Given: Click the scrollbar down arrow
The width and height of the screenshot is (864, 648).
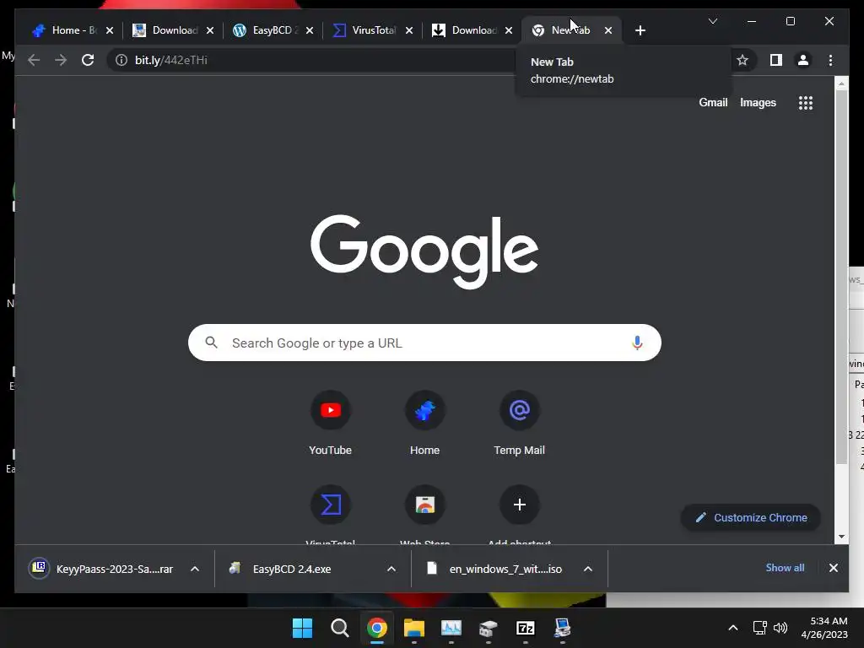Looking at the screenshot, I should 841,536.
